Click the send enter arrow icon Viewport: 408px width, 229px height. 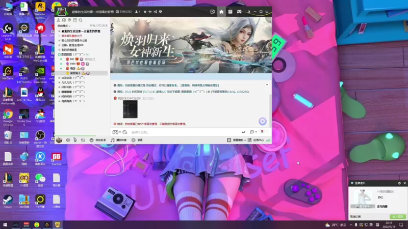[243, 132]
